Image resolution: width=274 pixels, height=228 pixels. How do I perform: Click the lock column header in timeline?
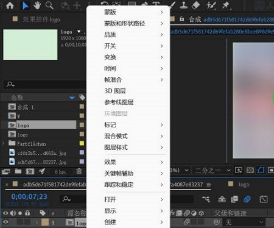click(27, 213)
